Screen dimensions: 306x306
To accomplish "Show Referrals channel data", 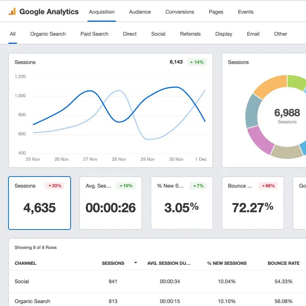I will click(x=190, y=34).
